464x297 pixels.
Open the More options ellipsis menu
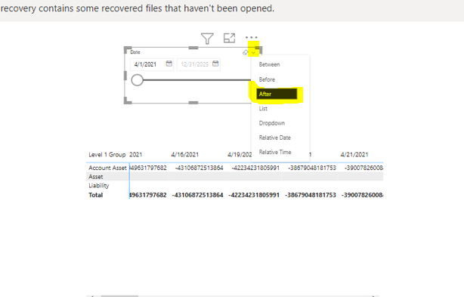tap(251, 38)
